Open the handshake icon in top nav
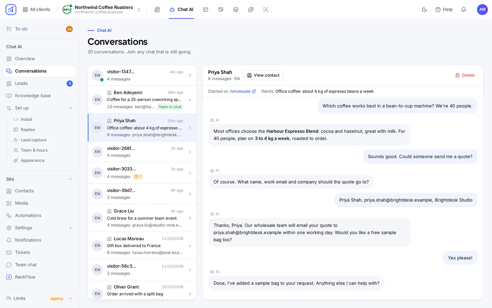The height and width of the screenshot is (308, 492). coord(221,9)
